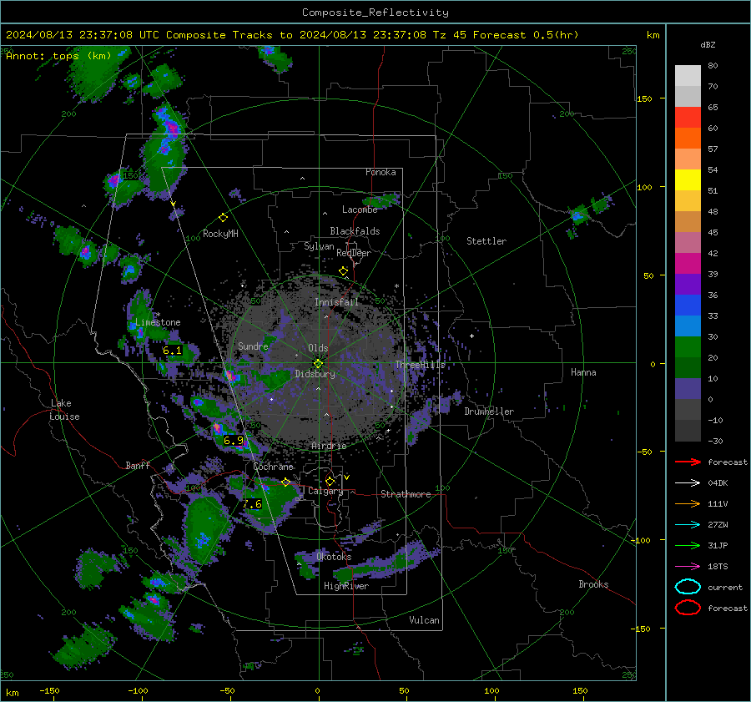751x702 pixels.
Task: Click the Airdrie map label
Action: pos(329,446)
